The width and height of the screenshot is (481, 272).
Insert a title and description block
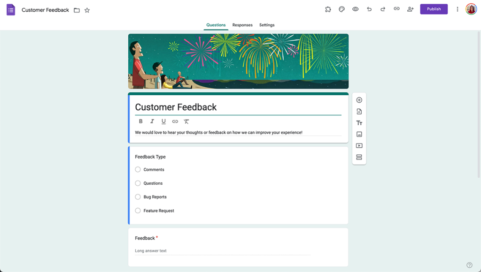coord(359,123)
